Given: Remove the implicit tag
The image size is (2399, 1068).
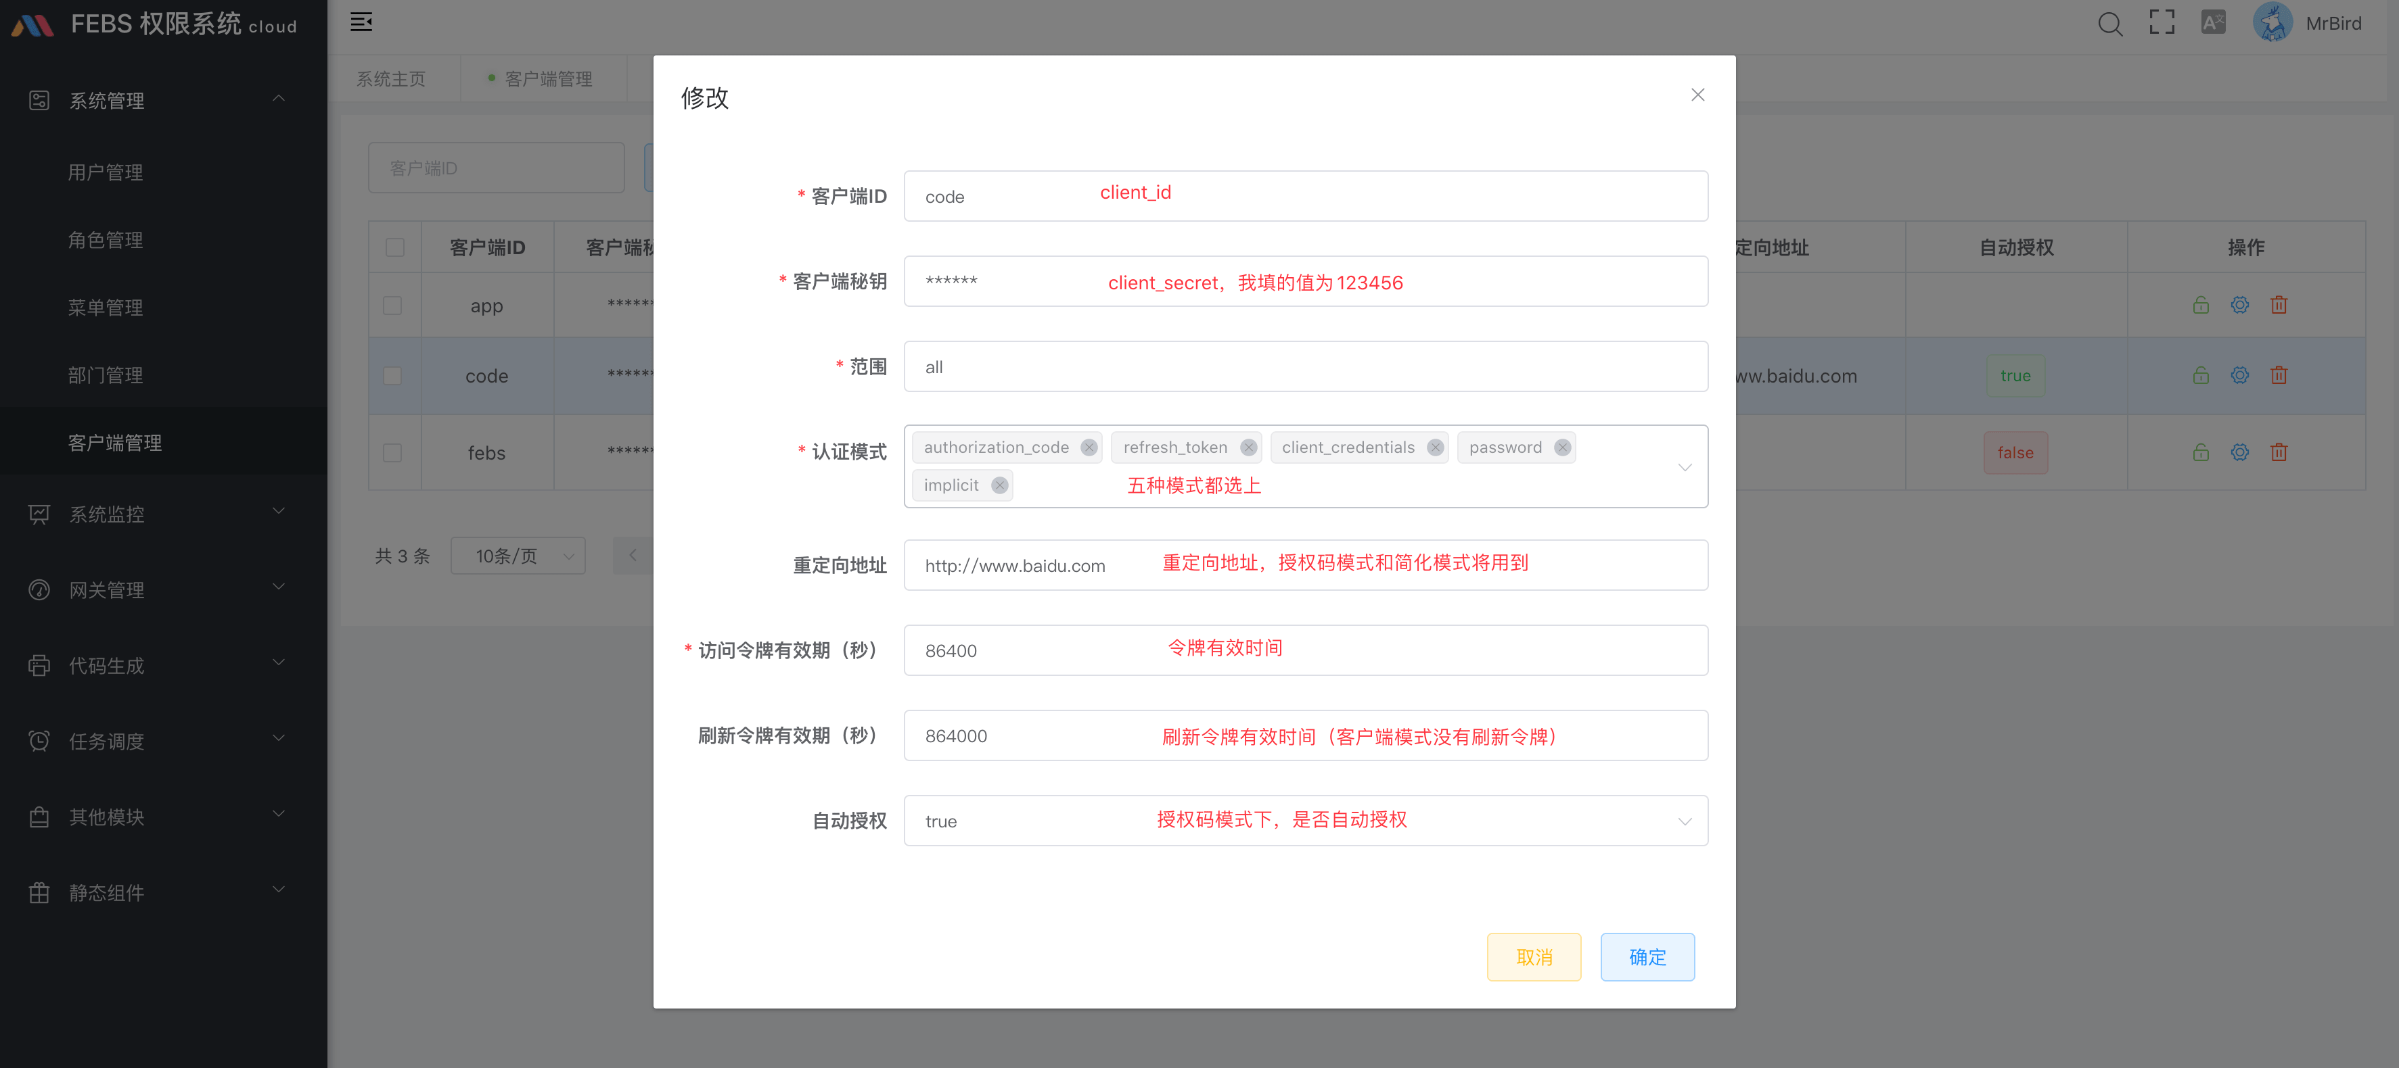Looking at the screenshot, I should click(x=999, y=485).
